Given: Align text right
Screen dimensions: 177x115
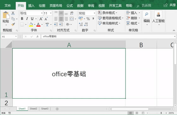Looking at the screenshot, I should tap(66, 19).
